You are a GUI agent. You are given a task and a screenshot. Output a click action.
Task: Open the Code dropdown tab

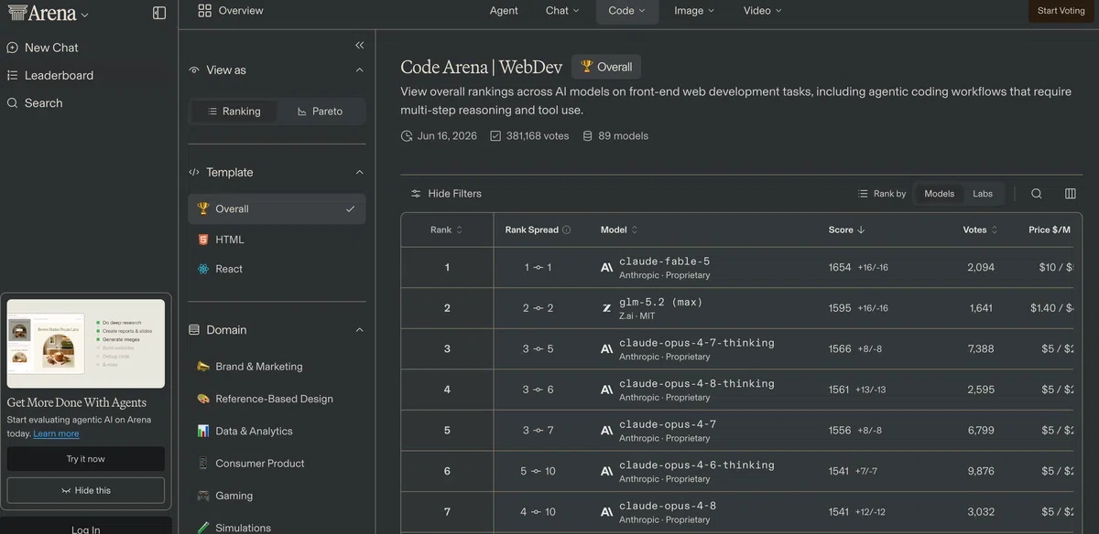pyautogui.click(x=626, y=11)
